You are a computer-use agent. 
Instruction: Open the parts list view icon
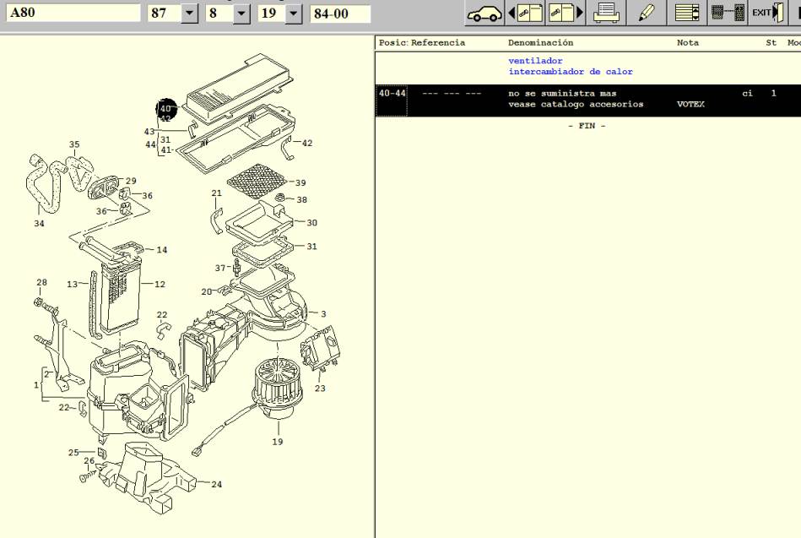pyautogui.click(x=688, y=13)
